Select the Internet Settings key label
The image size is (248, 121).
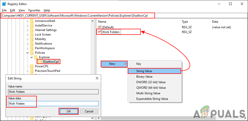(x=46, y=30)
